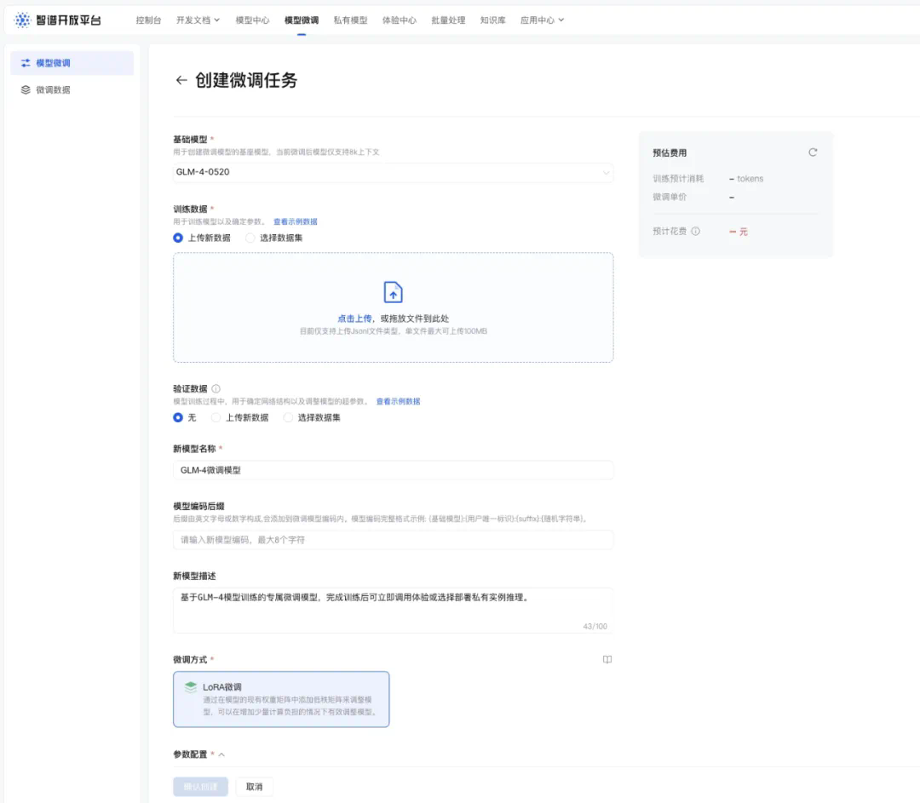This screenshot has width=920, height=803.
Task: Select the 选择数据集 radio under 训练数据
Action: 250,238
